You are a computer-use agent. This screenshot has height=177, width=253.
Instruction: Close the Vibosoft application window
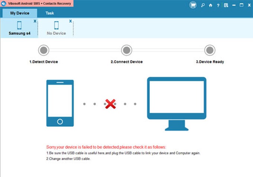point(249,5)
